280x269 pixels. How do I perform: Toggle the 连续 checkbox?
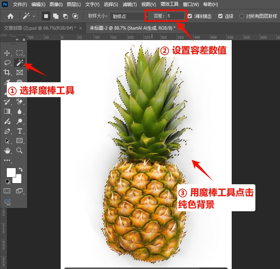220,16
